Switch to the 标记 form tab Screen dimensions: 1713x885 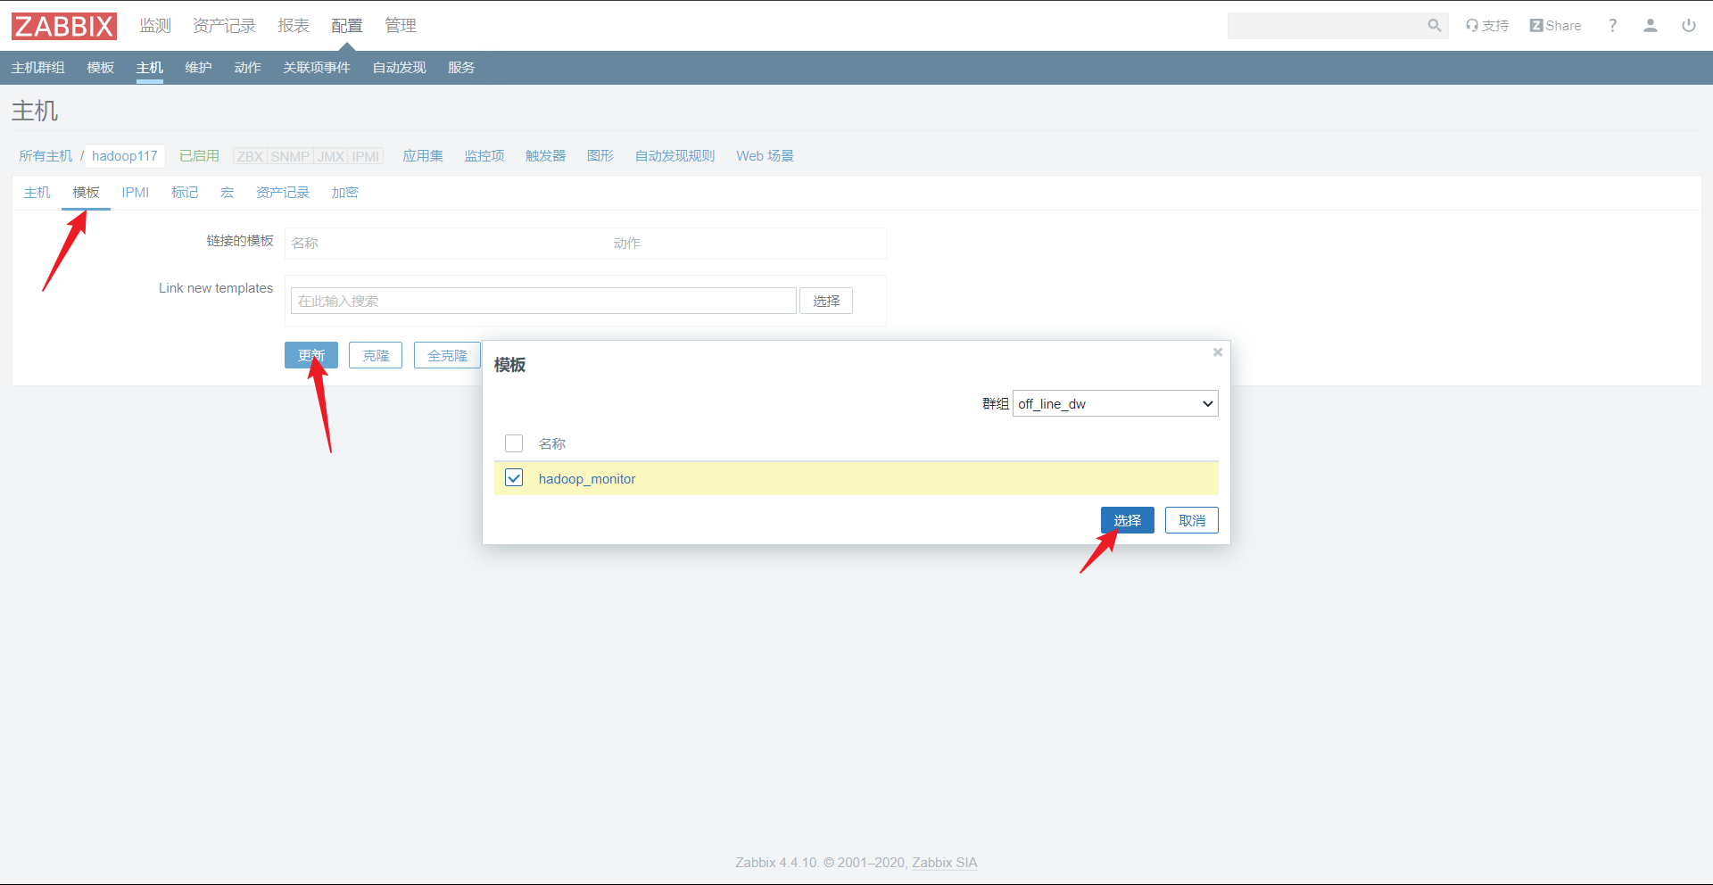pos(185,193)
